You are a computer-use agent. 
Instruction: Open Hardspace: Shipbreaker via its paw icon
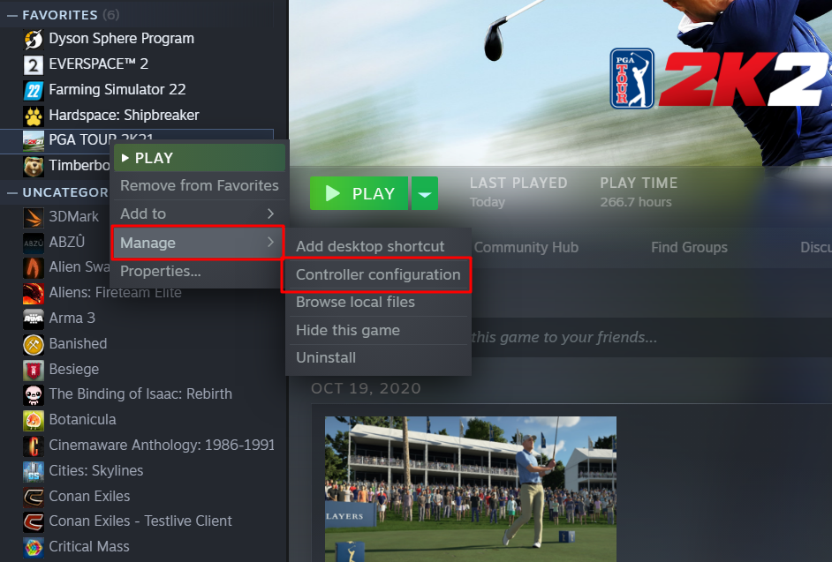click(34, 115)
